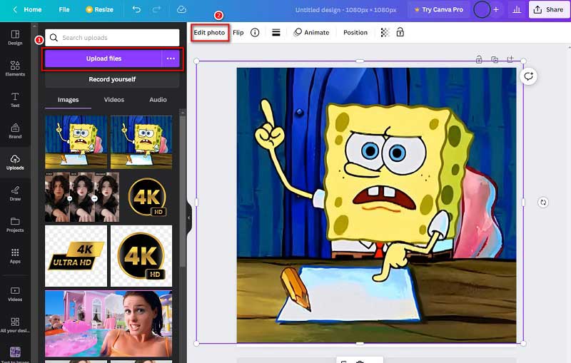Select the Draw tool
This screenshot has height=363, width=571.
pyautogui.click(x=15, y=193)
